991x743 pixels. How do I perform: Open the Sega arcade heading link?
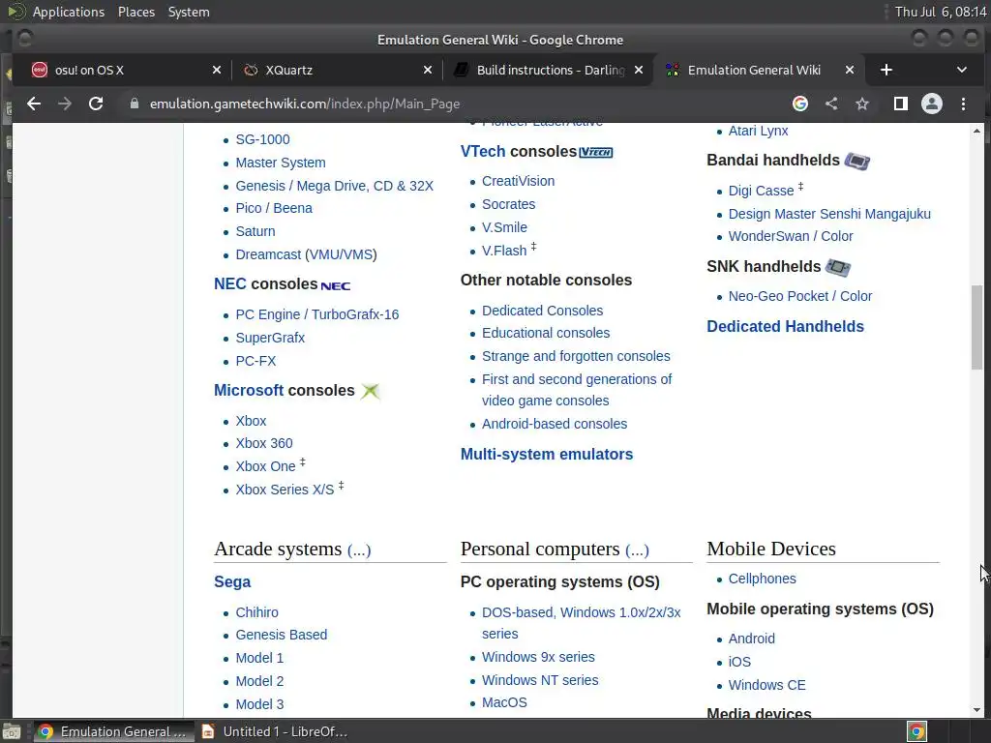coord(232,581)
